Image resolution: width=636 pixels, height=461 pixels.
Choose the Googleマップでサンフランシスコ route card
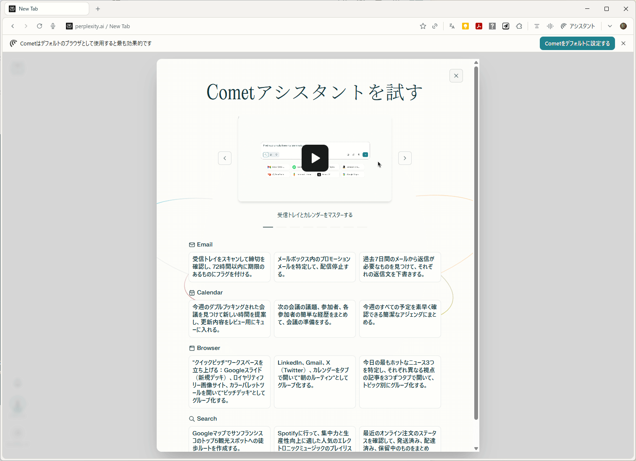(229, 439)
